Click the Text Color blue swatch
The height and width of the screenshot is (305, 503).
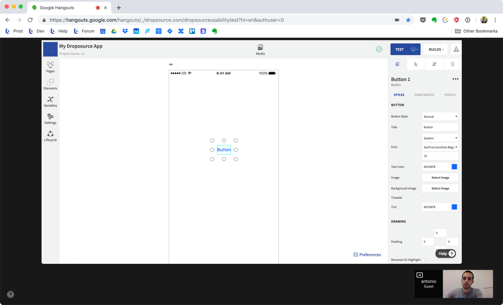pyautogui.click(x=454, y=167)
